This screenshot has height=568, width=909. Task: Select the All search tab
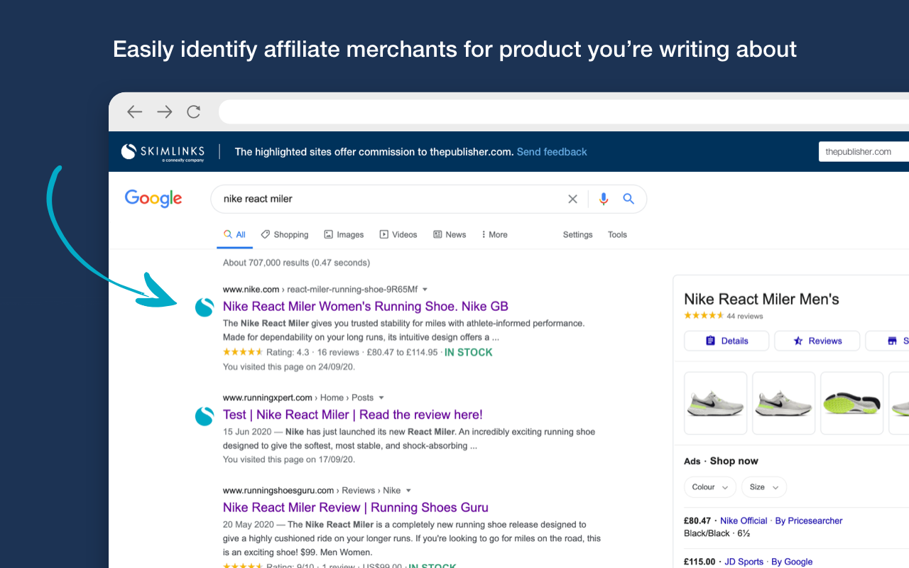(x=234, y=234)
